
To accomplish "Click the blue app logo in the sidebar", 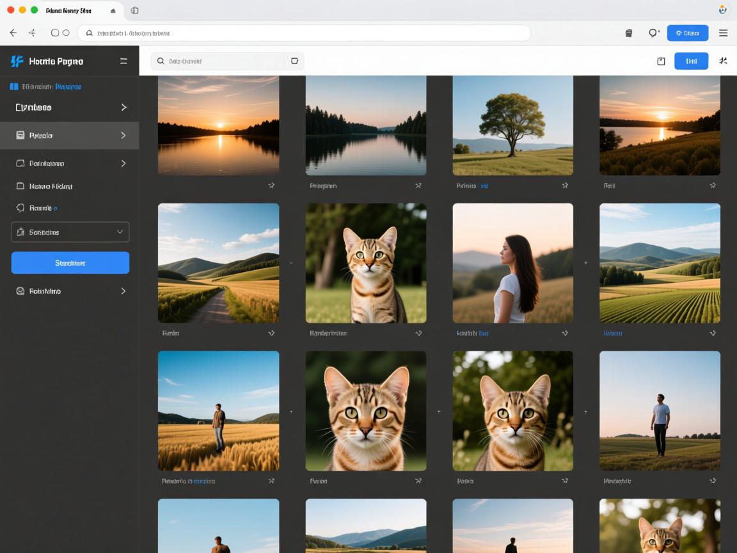I will tap(17, 61).
